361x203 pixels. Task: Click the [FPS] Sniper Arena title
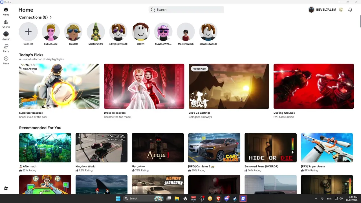point(313,166)
